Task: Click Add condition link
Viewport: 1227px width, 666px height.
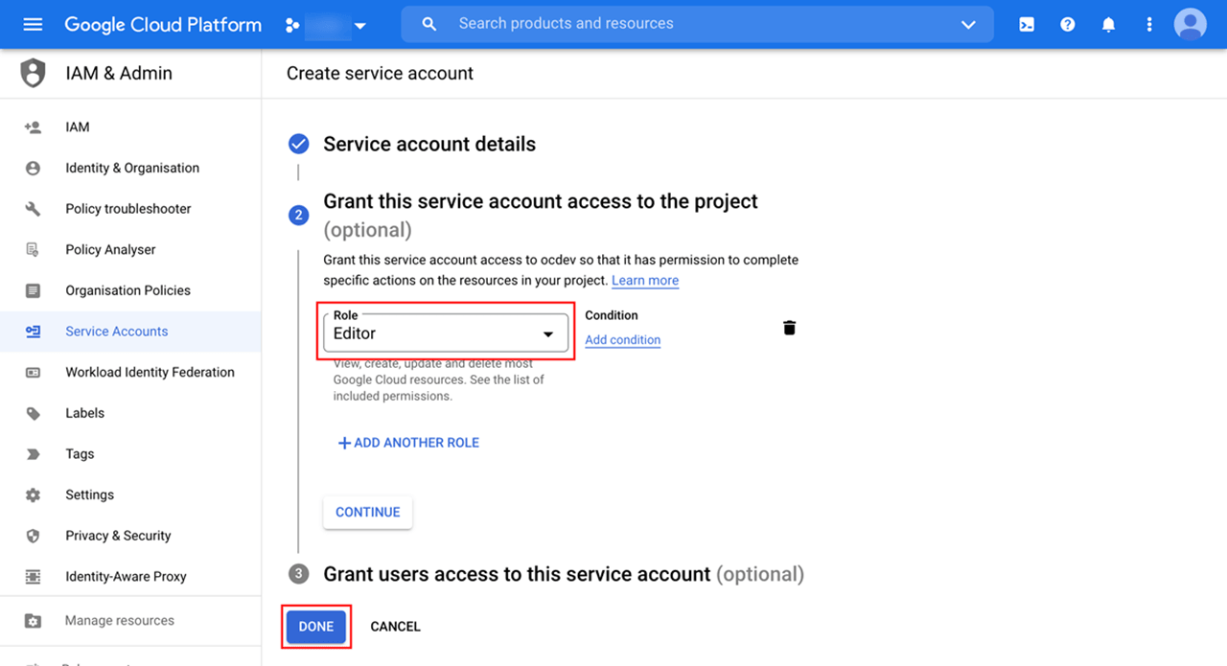Action: [x=622, y=339]
